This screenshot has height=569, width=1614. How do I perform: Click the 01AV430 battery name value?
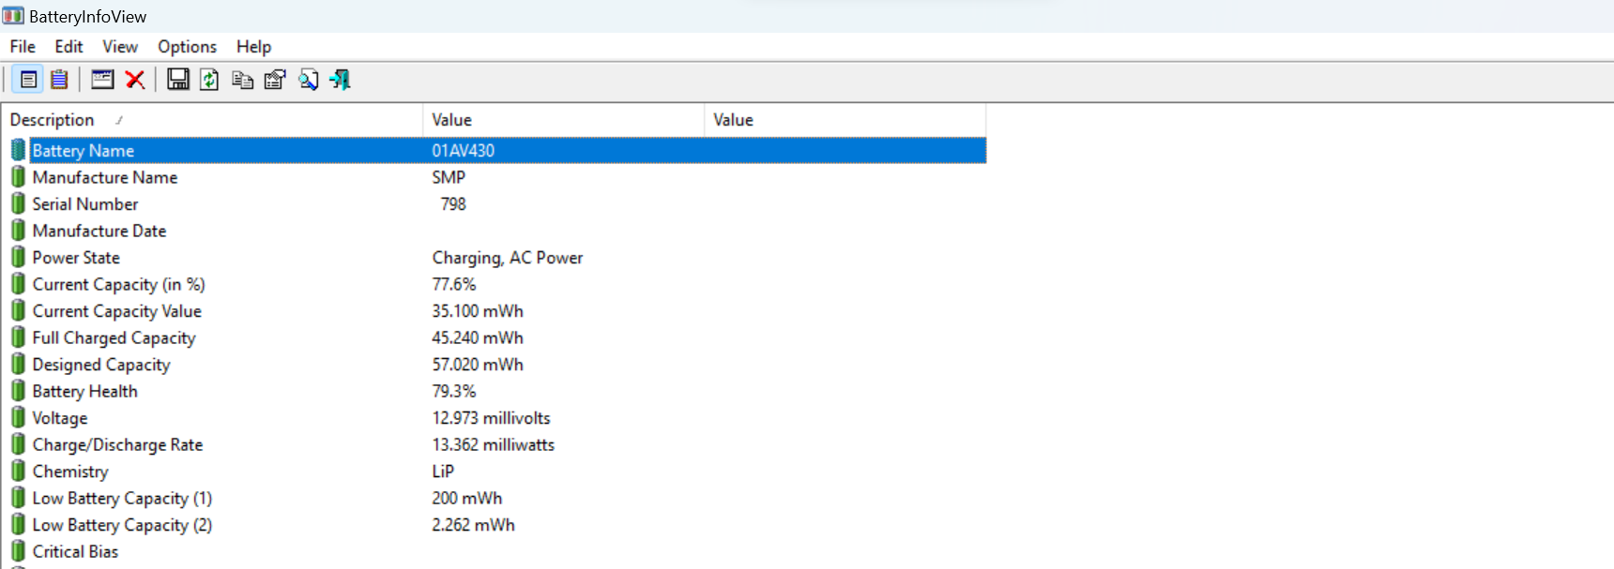coord(464,150)
